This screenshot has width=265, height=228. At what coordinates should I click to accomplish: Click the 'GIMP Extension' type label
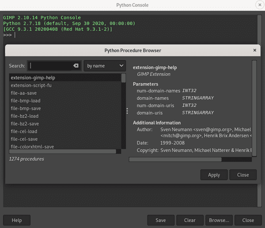154,74
